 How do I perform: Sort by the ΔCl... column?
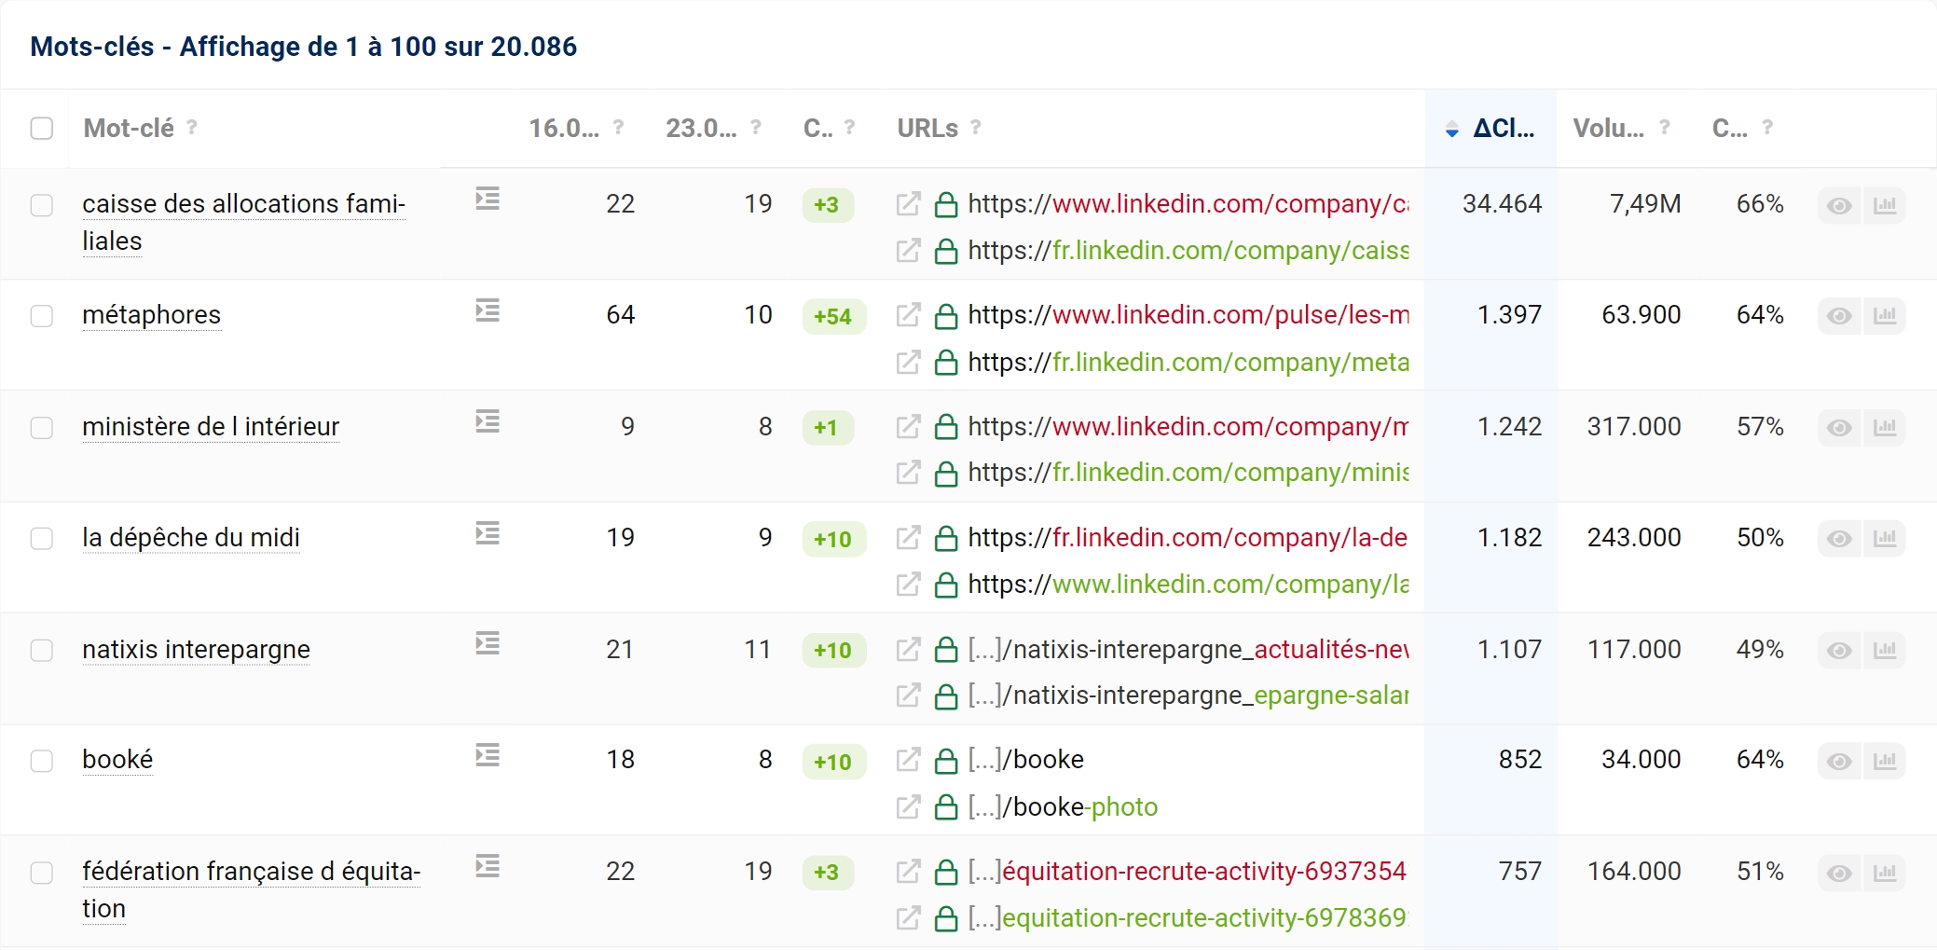click(1503, 129)
